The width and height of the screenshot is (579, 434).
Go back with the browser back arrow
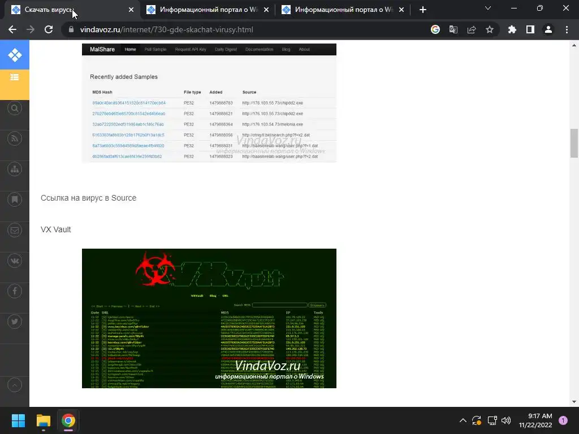(12, 29)
